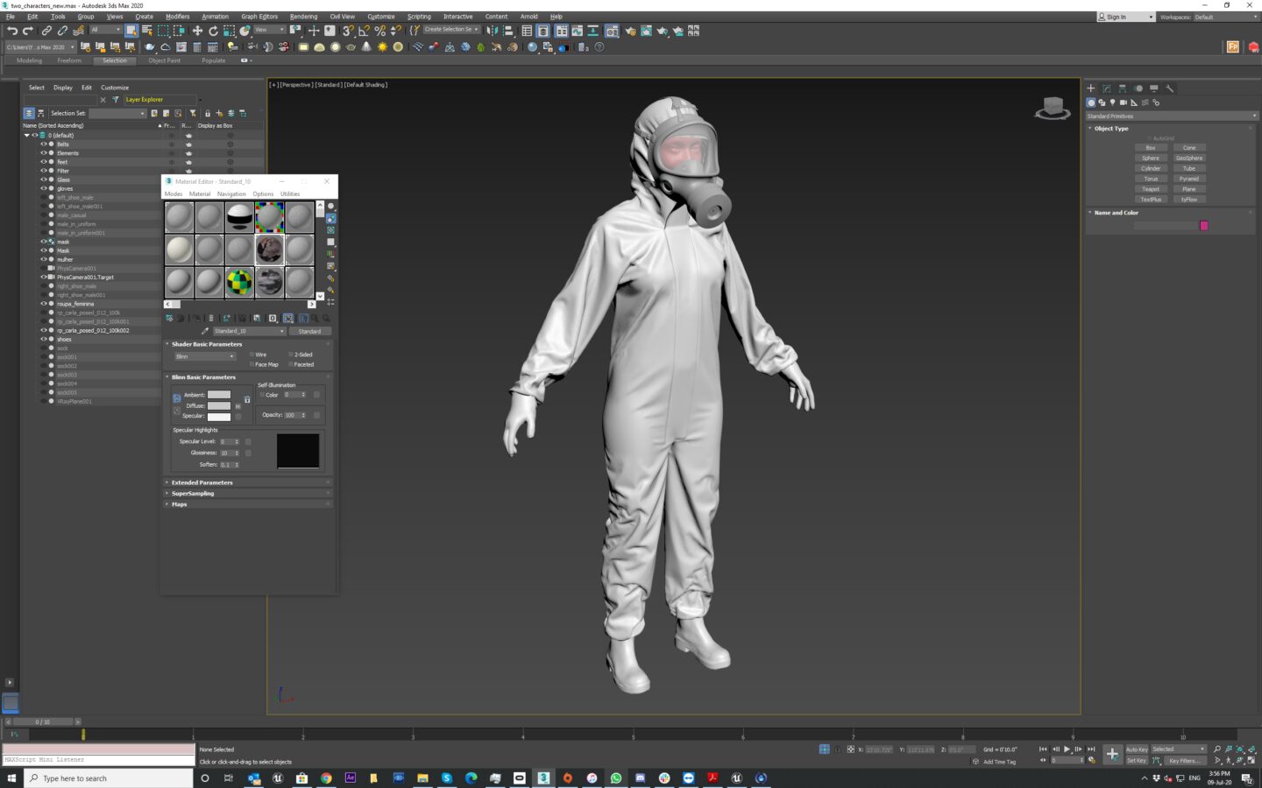Image resolution: width=1262 pixels, height=788 pixels.
Task: Enable the 2-Sided checkbox
Action: tap(291, 355)
